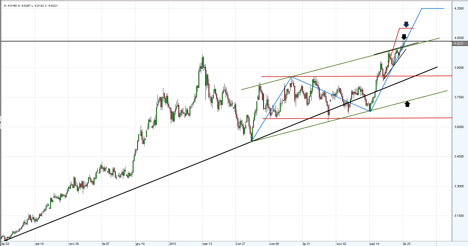Screen dimensions: 468x246
Task: Click the 'sie 14' date label
Action: click(x=40, y=244)
